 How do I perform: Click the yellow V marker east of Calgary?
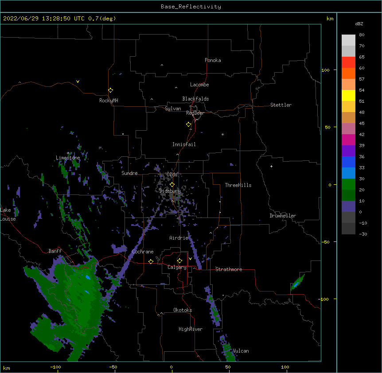(x=190, y=259)
